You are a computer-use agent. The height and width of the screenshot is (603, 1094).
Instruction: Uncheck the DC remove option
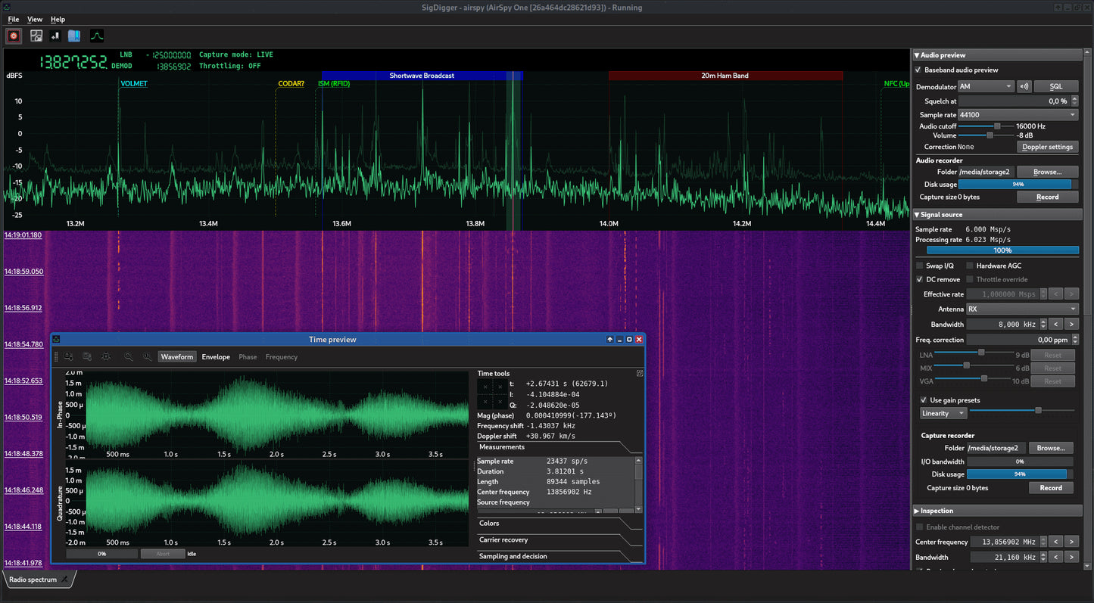(x=920, y=280)
